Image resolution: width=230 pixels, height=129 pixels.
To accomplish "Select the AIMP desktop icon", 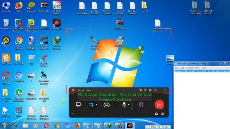I will click(x=6, y=42).
